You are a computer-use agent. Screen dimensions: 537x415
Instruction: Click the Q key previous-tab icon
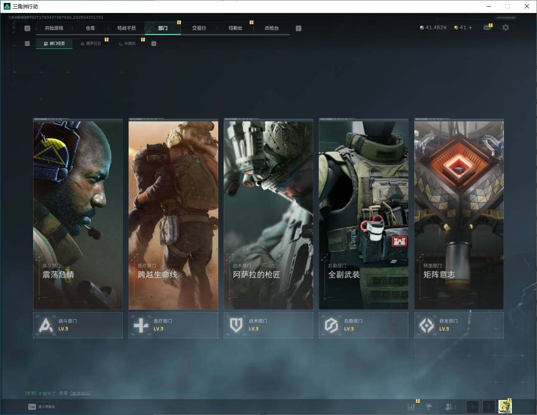click(27, 28)
